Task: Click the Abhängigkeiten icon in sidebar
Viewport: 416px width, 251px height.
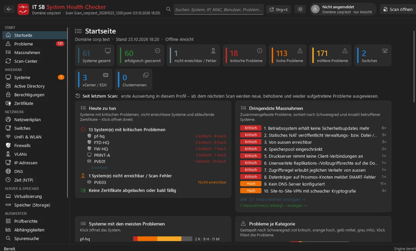Action: (x=8, y=230)
